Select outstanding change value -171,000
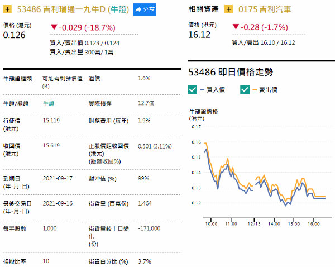The height and width of the screenshot is (267, 335). tap(149, 228)
